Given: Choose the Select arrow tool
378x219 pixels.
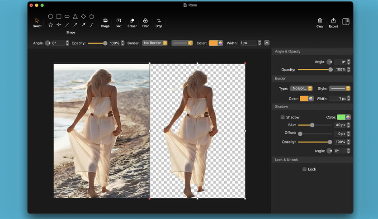Looking at the screenshot, I should point(37,23).
